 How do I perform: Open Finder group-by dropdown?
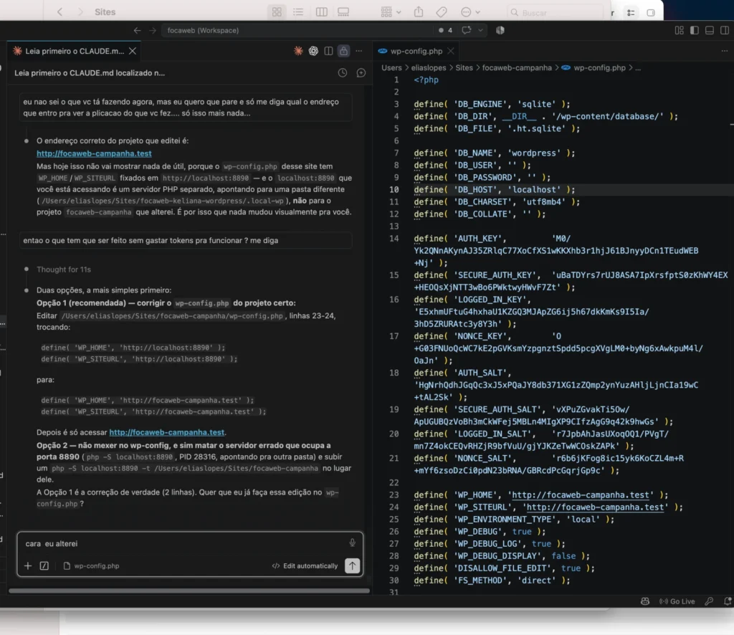[391, 11]
